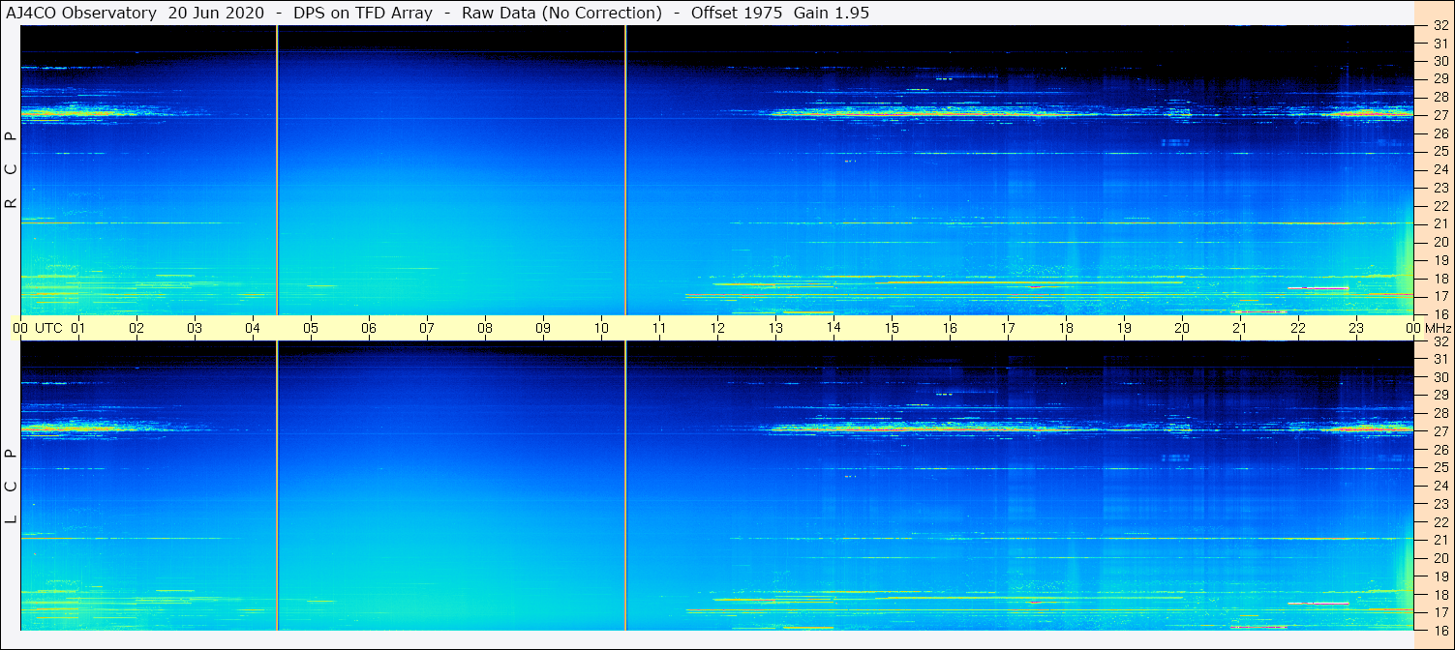The height and width of the screenshot is (650, 1455).
Task: Click "Raw Data (No Correction)" in the header
Action: (x=561, y=13)
